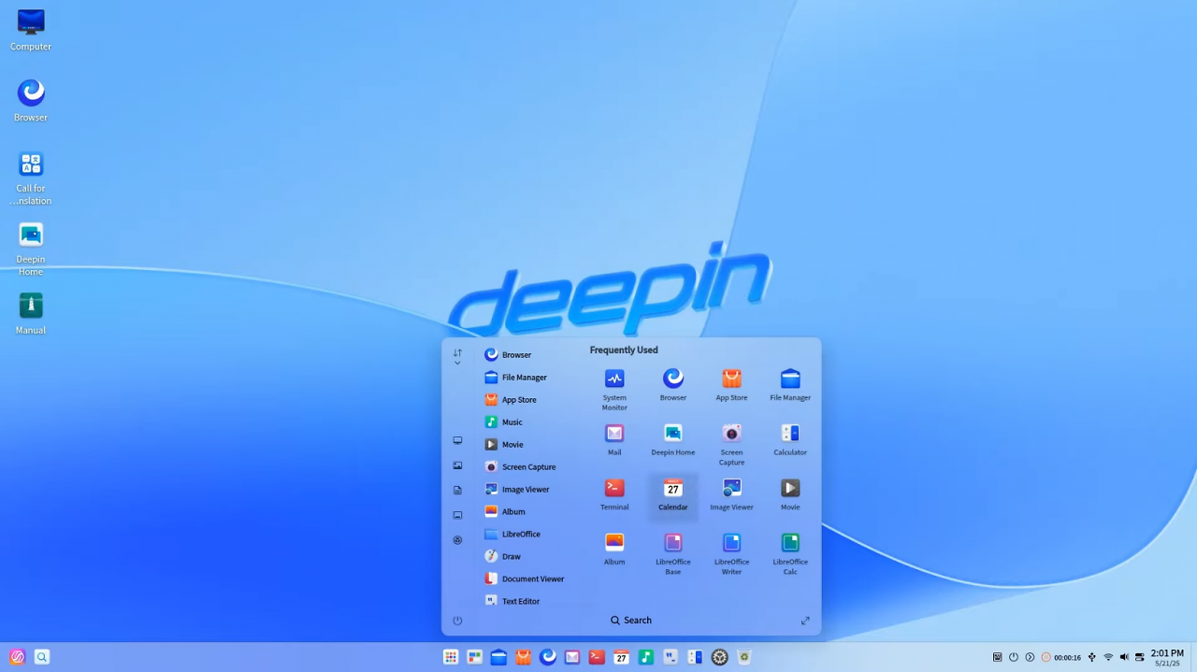The height and width of the screenshot is (672, 1197).
Task: Open the Mail app in launcher grid
Action: [x=614, y=439]
